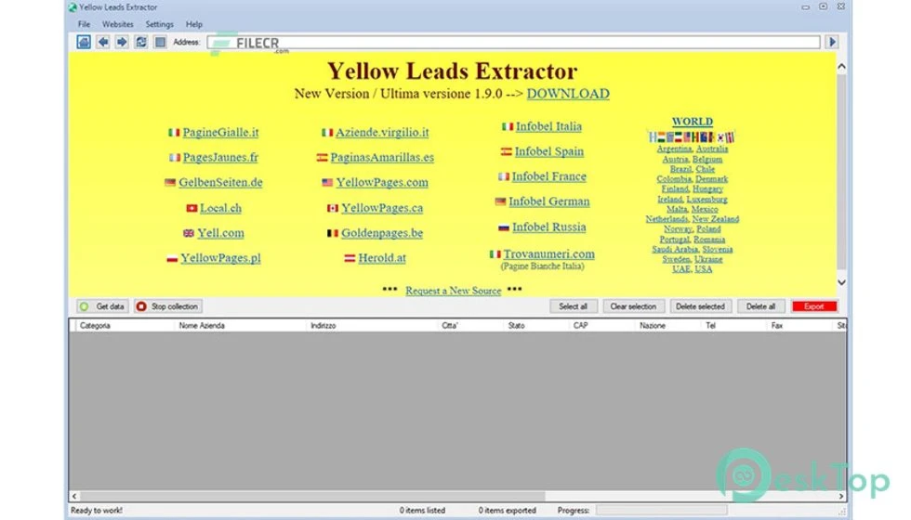The image size is (911, 520).
Task: Click the Select all button
Action: click(x=574, y=306)
